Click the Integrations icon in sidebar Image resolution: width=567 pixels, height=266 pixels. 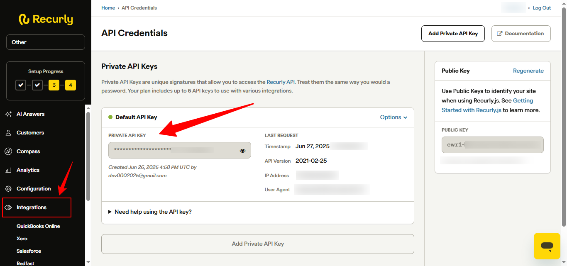pos(8,207)
